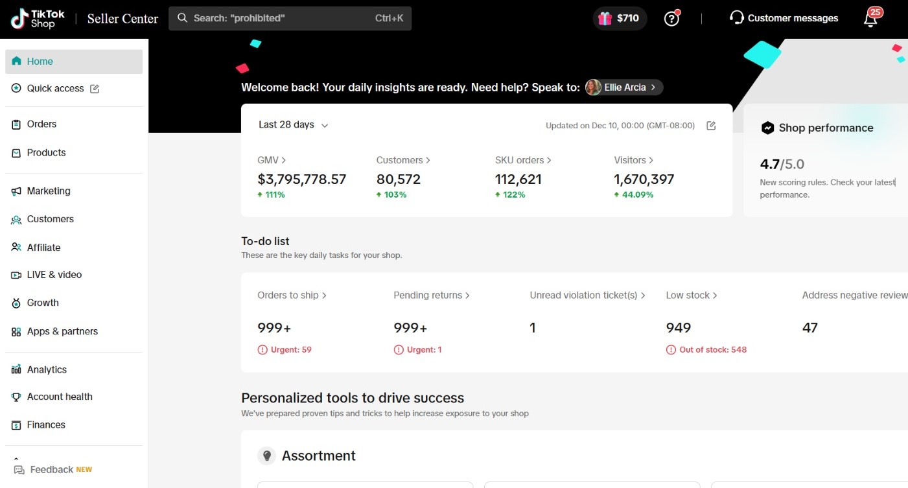Viewport: 908px width, 488px height.
Task: Click the notification bell icon
Action: [870, 19]
